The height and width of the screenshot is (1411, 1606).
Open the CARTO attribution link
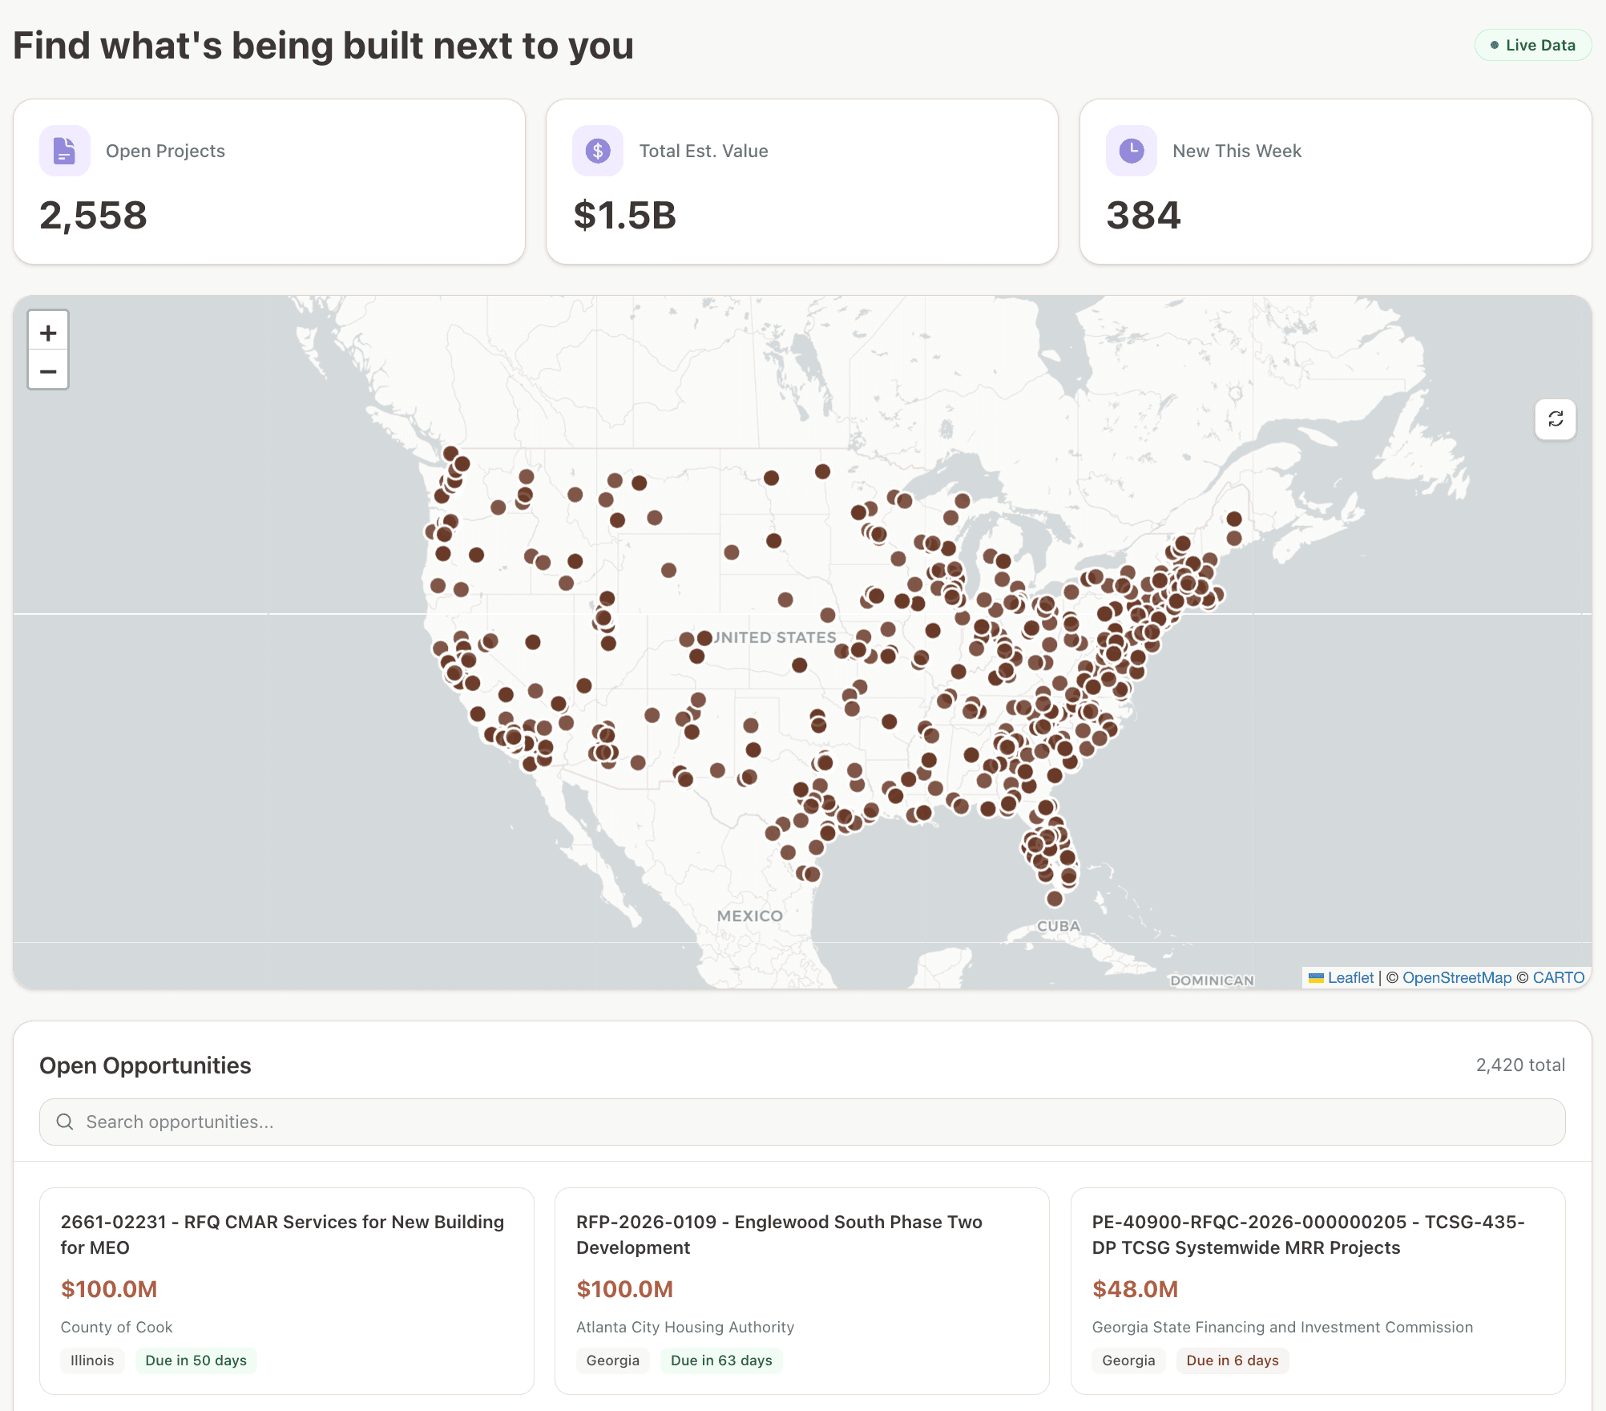click(x=1558, y=977)
